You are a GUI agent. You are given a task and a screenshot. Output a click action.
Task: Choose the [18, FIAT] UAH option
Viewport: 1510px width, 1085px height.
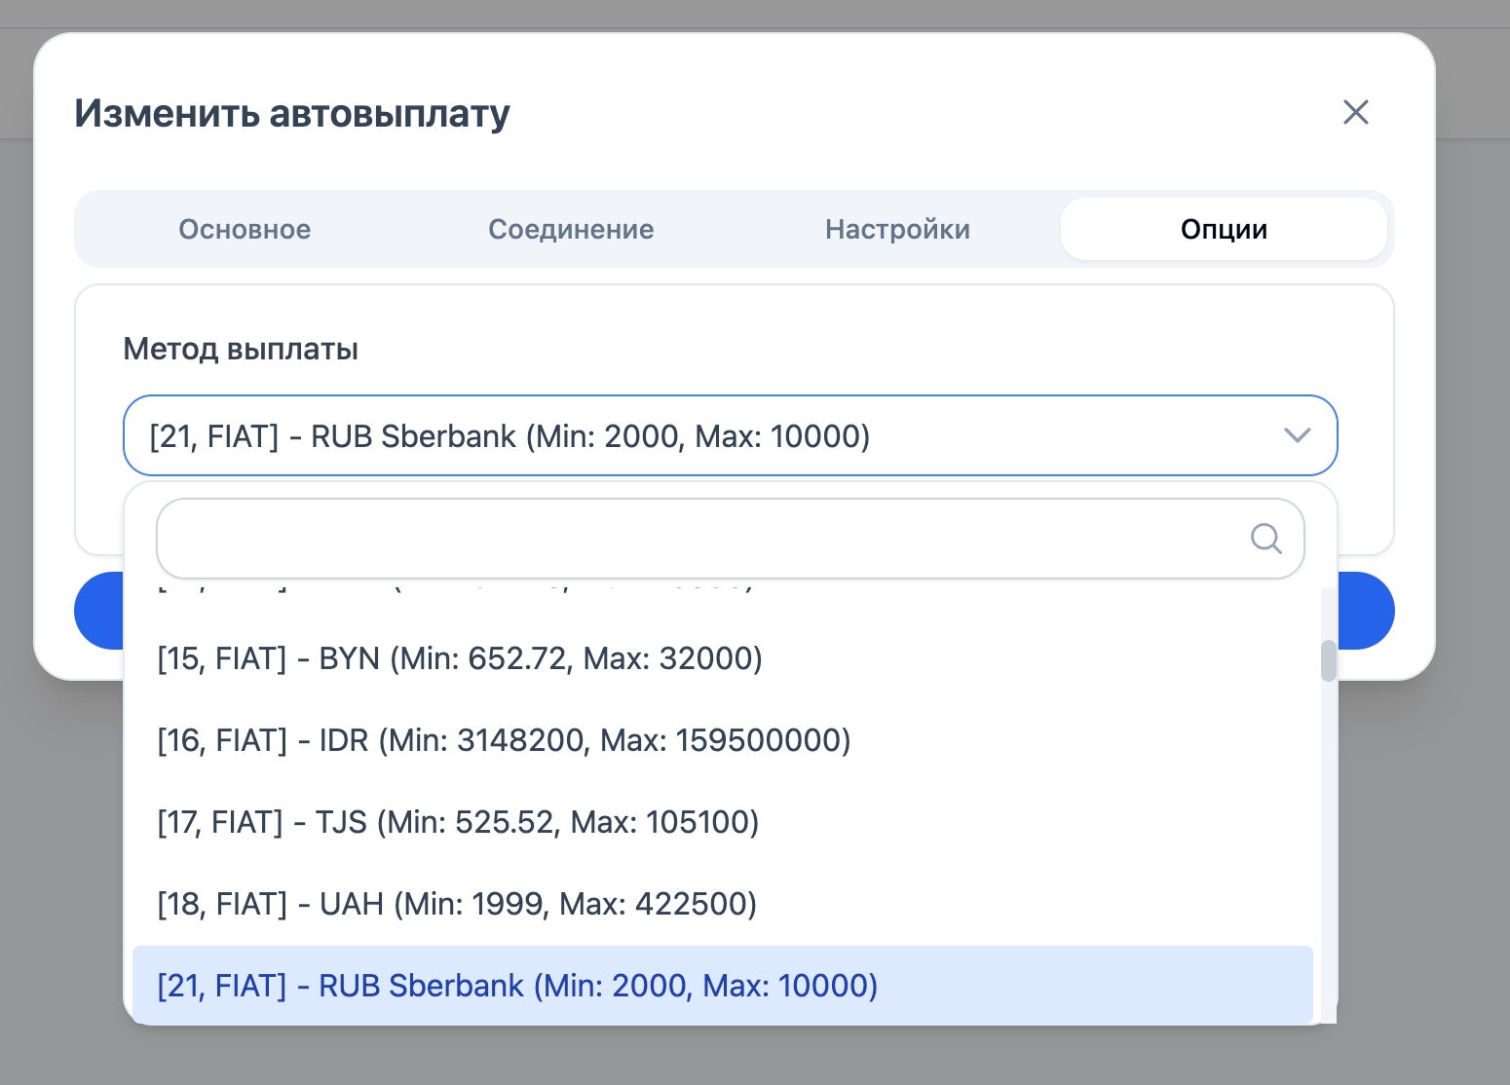[x=457, y=905]
